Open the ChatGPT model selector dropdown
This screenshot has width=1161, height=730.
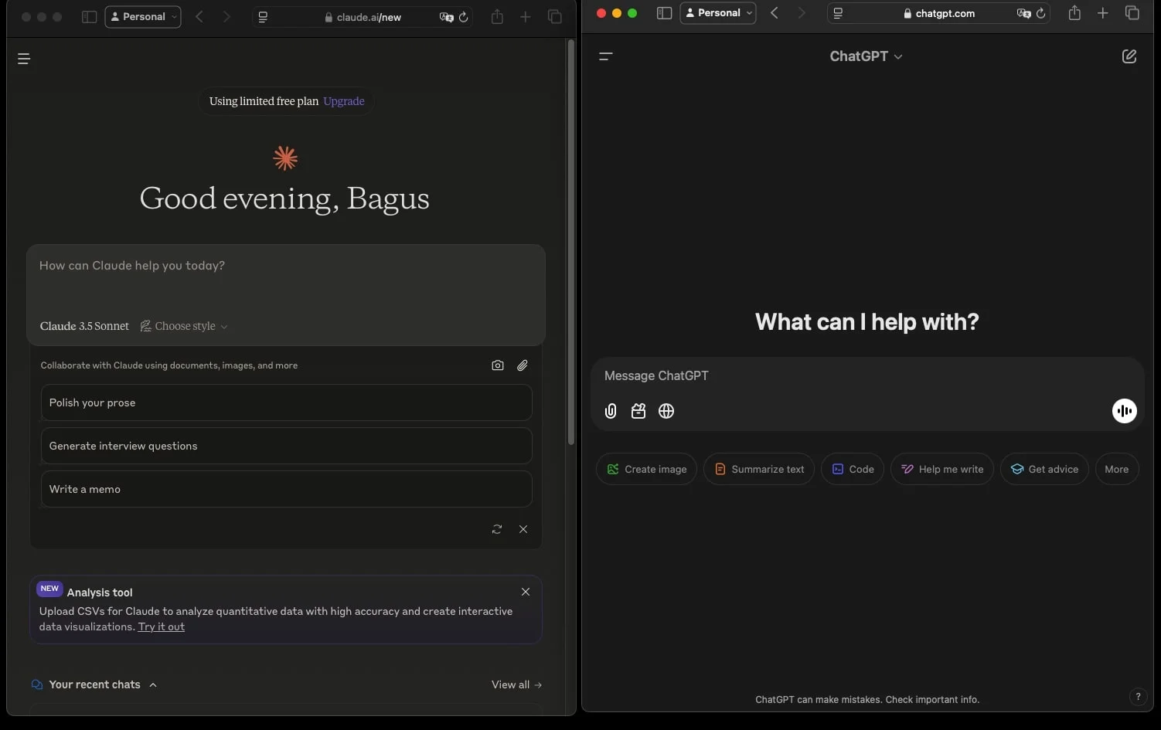pyautogui.click(x=866, y=56)
